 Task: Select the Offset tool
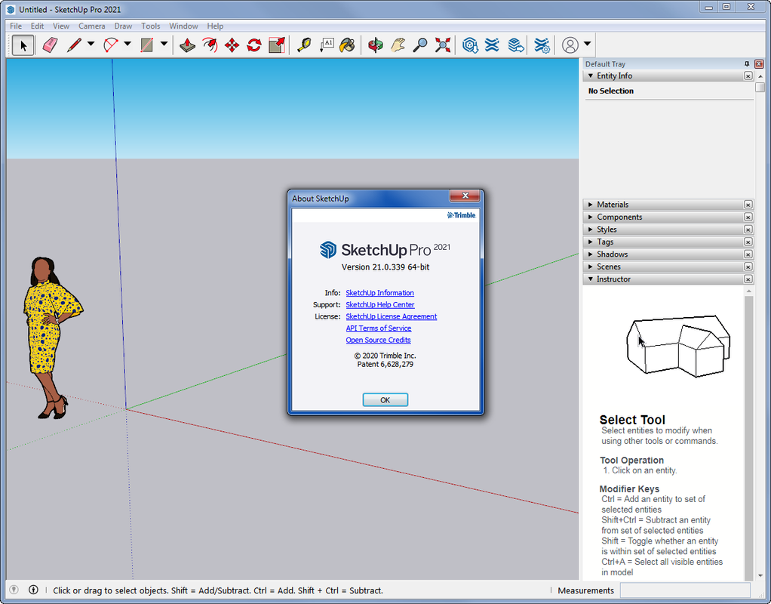(x=210, y=45)
